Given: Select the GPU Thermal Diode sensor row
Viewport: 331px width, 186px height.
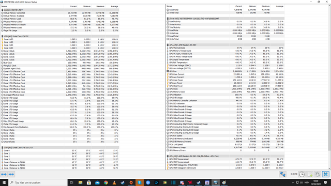Looking at the screenshot, I should pyautogui.click(x=225, y=48).
